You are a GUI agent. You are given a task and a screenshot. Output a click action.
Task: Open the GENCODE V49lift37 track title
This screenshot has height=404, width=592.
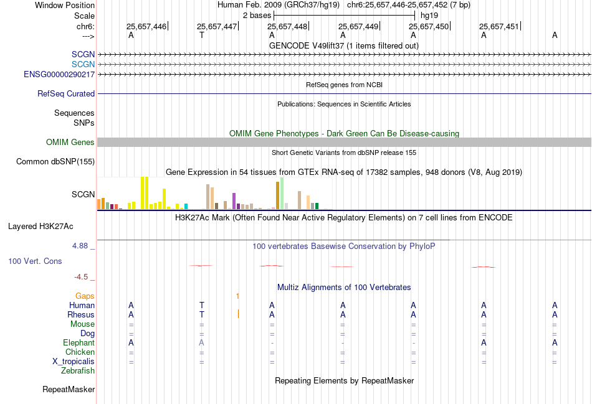tap(343, 46)
